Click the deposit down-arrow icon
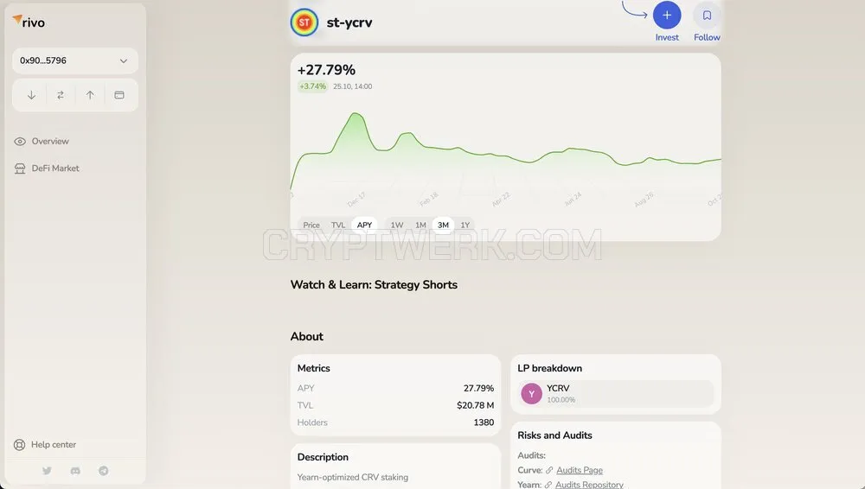This screenshot has width=865, height=489. pos(31,95)
